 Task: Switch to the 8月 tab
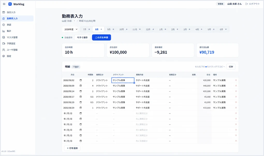pyautogui.click(x=98, y=29)
